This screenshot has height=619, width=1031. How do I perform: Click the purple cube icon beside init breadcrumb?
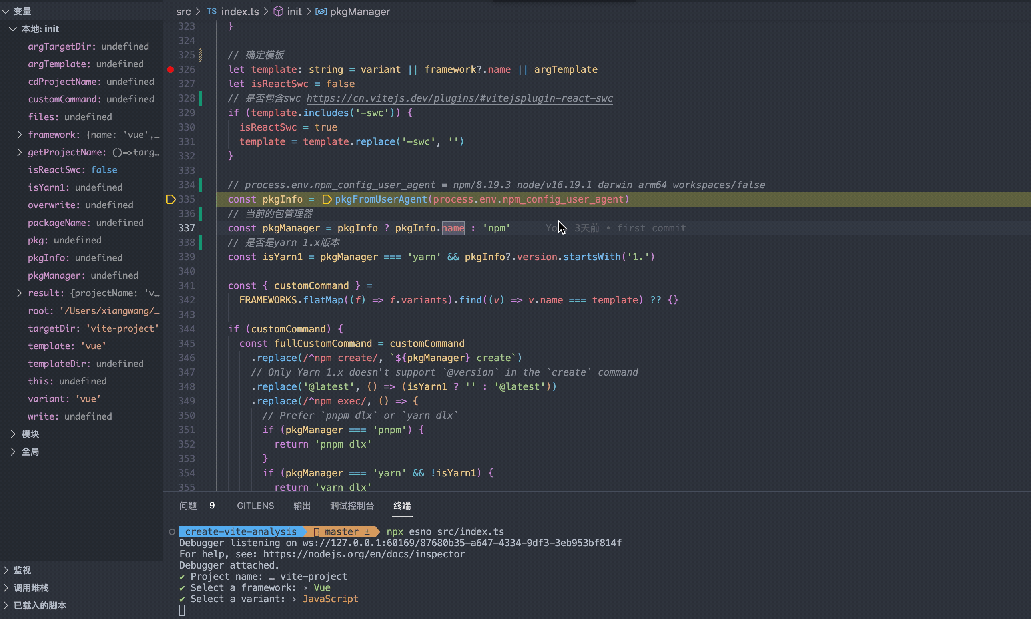tap(278, 11)
